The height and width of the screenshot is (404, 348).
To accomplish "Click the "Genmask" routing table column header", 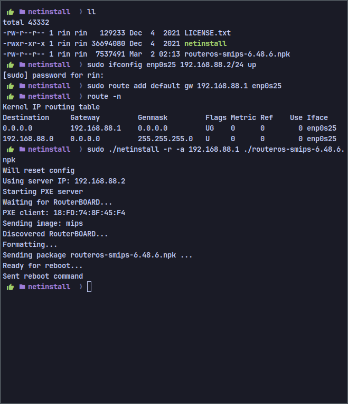I will pyautogui.click(x=155, y=117).
